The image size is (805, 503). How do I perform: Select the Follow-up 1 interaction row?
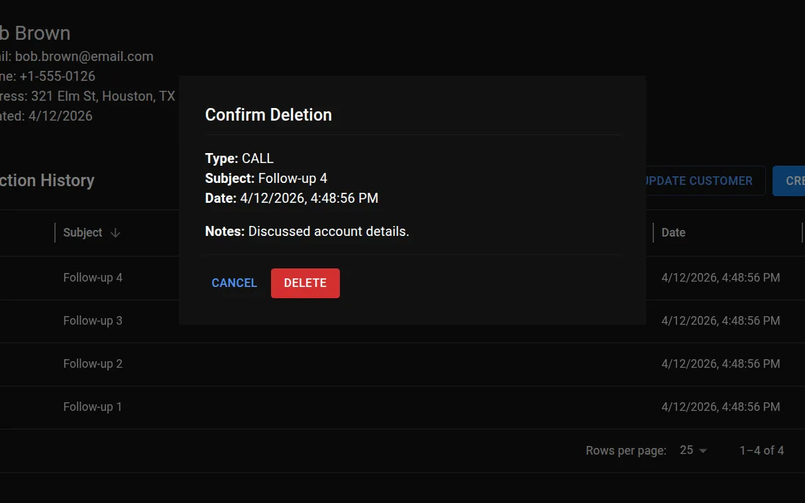93,407
